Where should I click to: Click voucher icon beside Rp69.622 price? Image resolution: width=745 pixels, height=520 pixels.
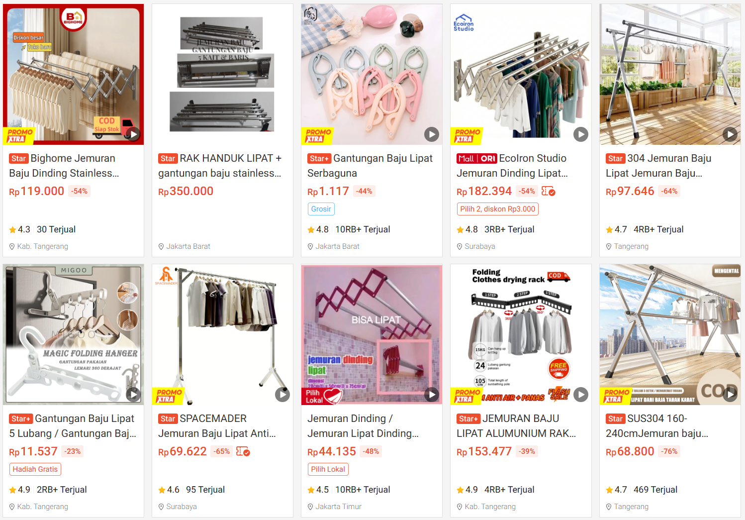[x=243, y=451]
